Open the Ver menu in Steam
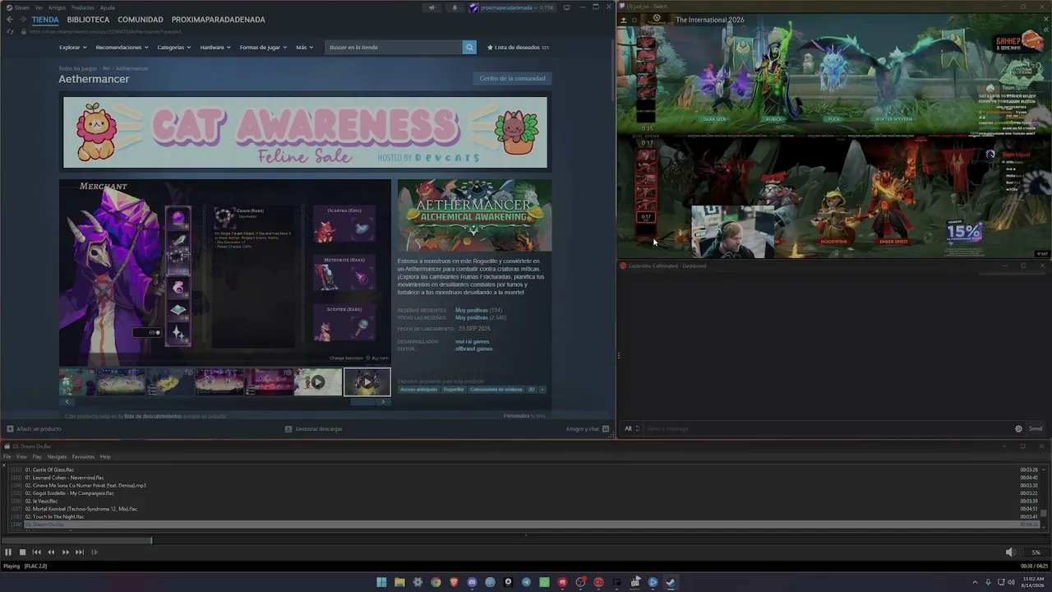Image resolution: width=1052 pixels, height=592 pixels. 39,7
